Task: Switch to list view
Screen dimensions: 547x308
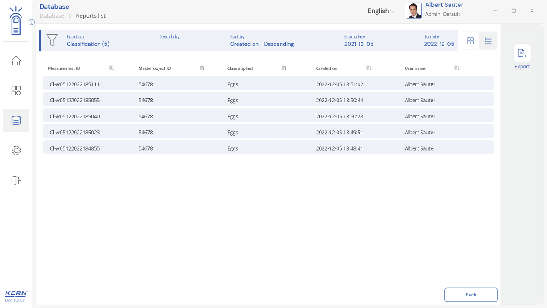Action: point(488,41)
